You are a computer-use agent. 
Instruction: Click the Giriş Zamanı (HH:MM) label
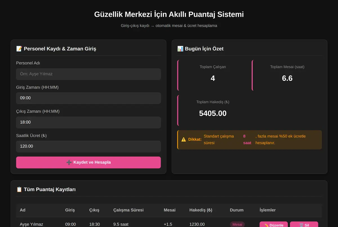click(x=37, y=87)
